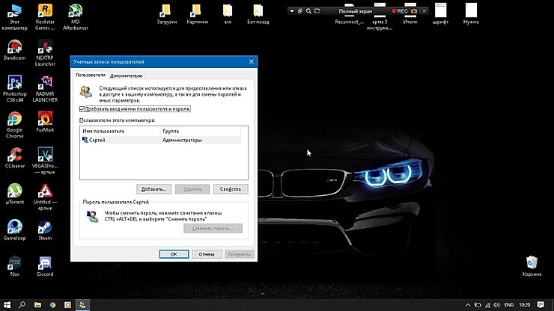Click Bandicam camera screenshot icon

click(414, 11)
